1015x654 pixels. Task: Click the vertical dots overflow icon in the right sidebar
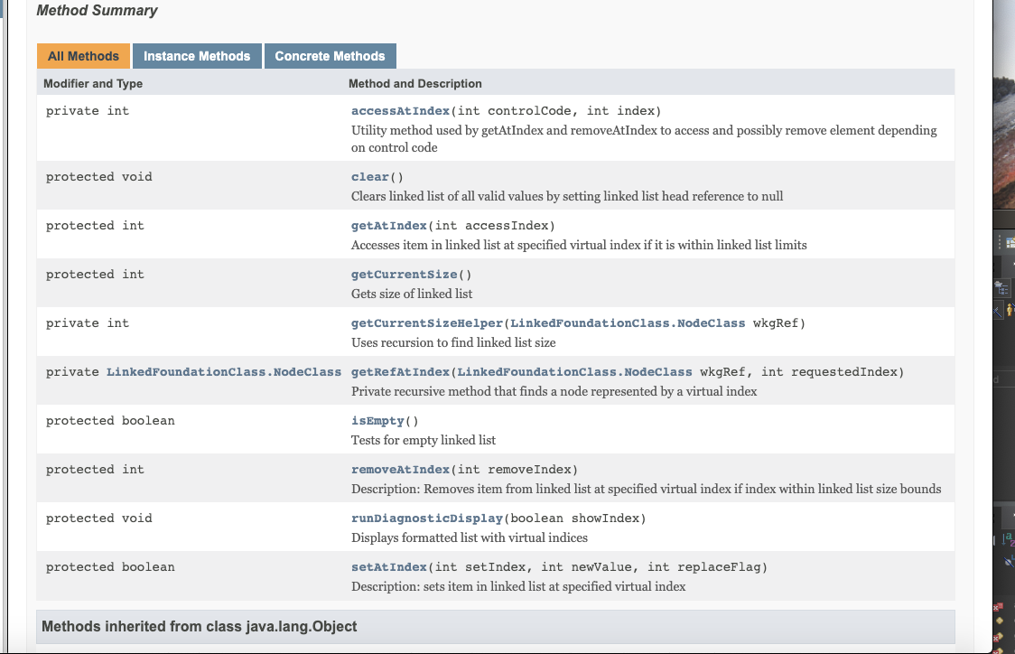[x=1000, y=241]
